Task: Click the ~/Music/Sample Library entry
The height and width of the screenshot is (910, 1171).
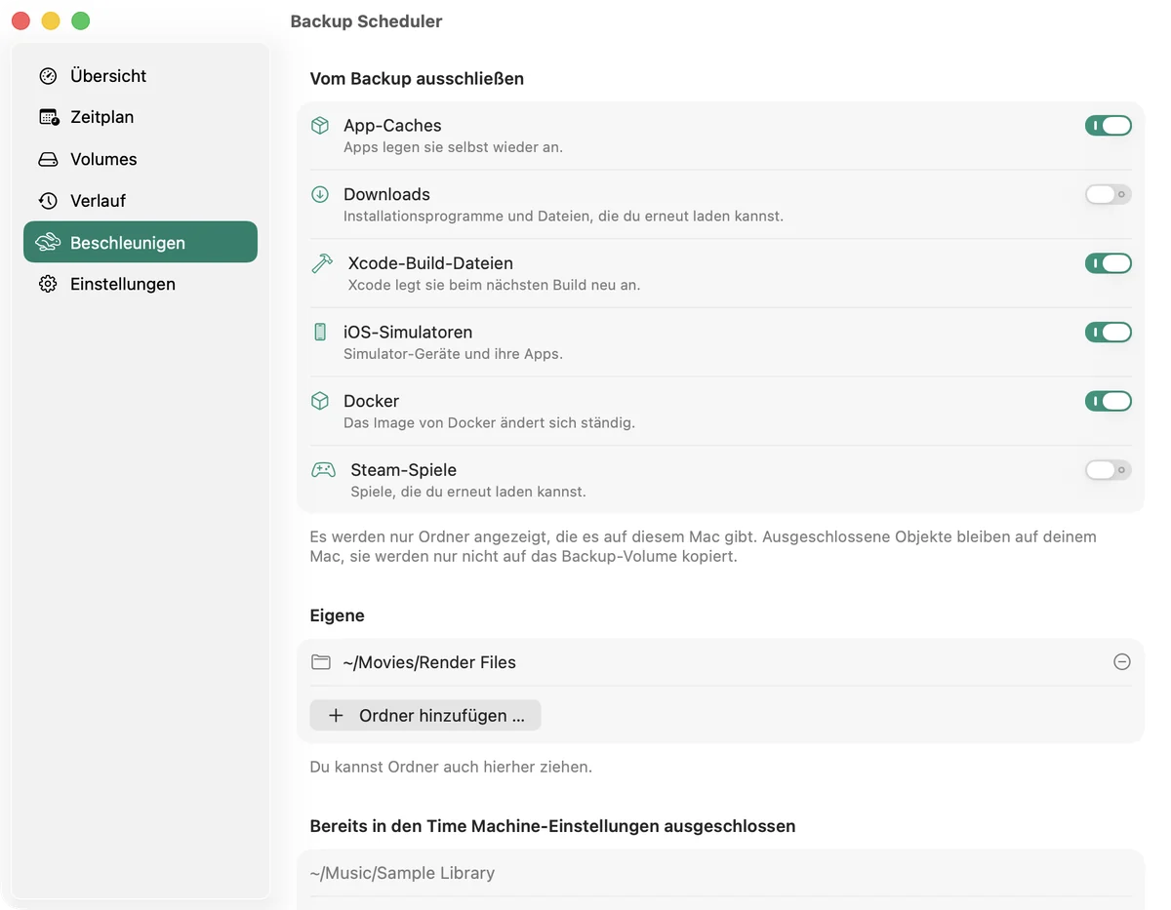Action: (402, 873)
